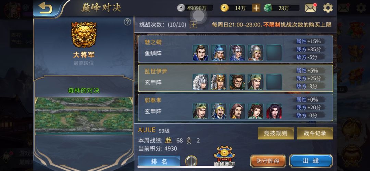
Task: Select opponent 魅之蝎 row
Action: click(x=235, y=49)
